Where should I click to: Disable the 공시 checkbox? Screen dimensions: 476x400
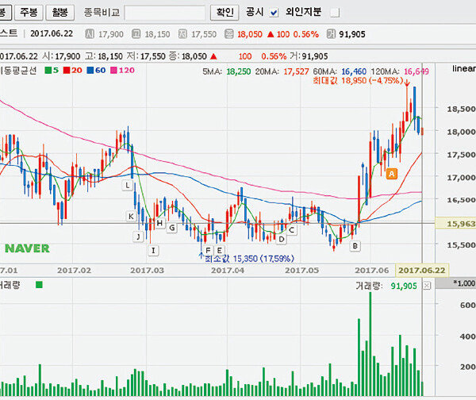(274, 13)
